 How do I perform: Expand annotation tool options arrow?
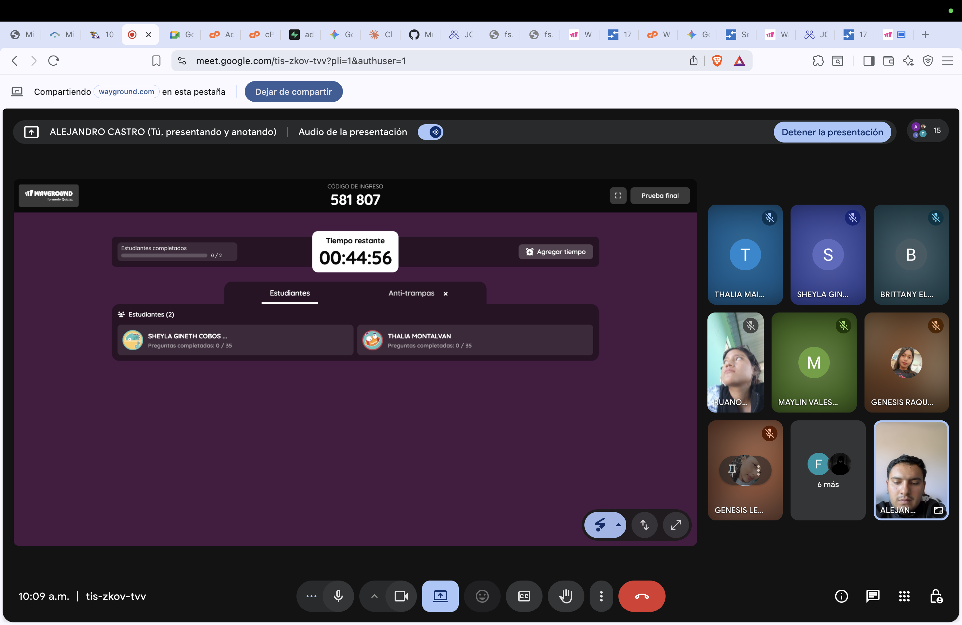click(x=618, y=525)
